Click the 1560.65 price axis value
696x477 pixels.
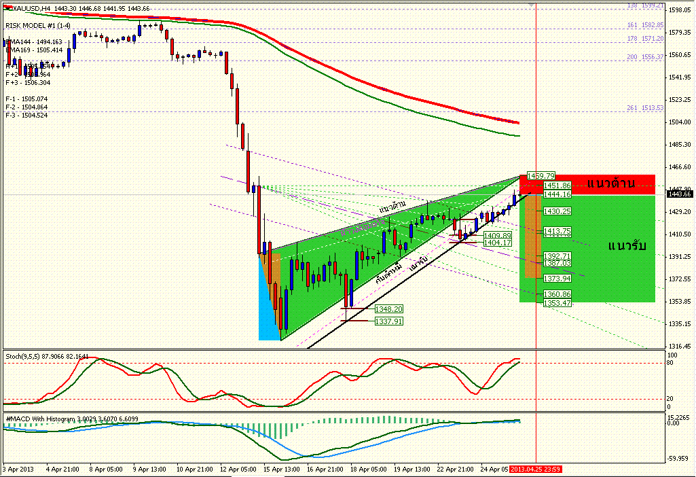click(680, 54)
